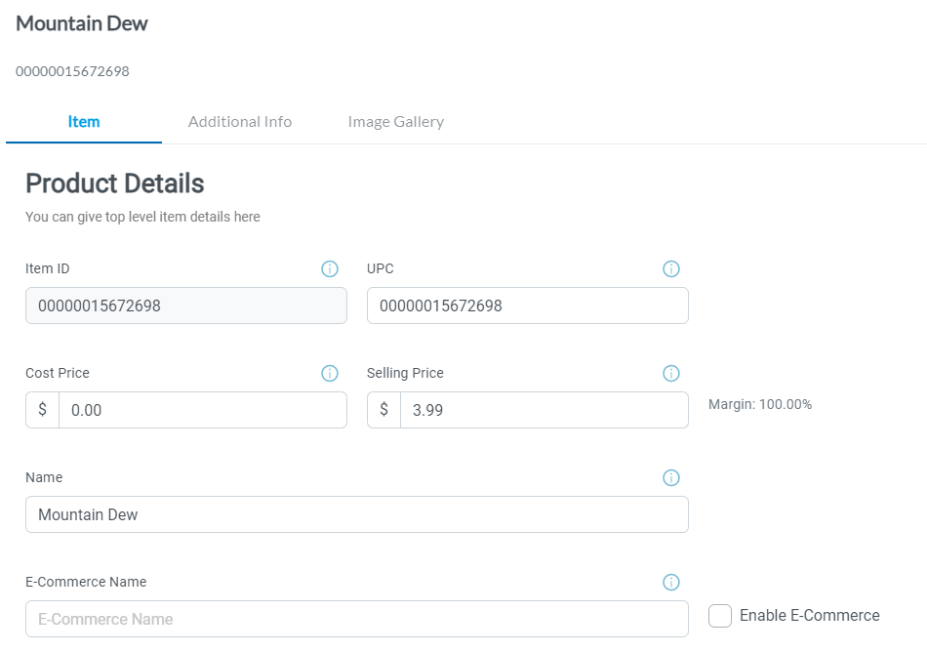Open the Item ID info icon

[x=329, y=269]
